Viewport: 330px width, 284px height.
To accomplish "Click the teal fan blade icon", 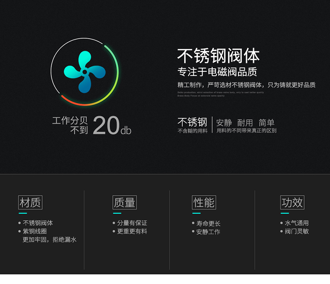I will point(84,72).
